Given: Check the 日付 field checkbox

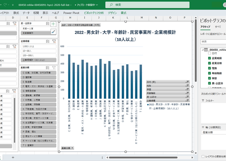Looking at the screenshot, I should pos(209,53).
